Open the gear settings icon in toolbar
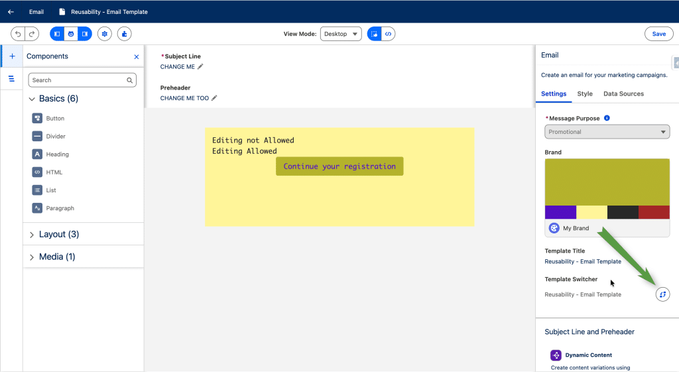679x372 pixels. click(x=105, y=34)
